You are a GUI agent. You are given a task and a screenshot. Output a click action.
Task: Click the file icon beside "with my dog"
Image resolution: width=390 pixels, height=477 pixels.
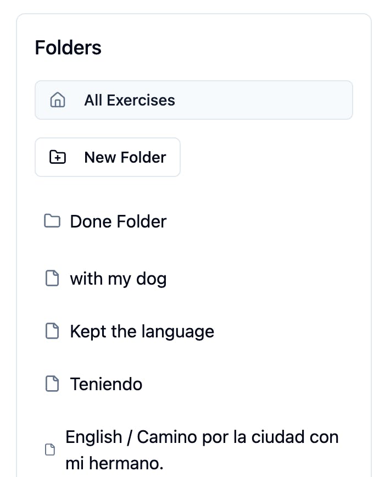point(52,279)
